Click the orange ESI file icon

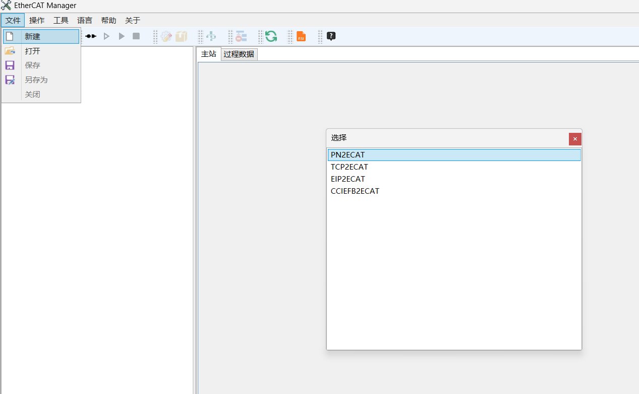(301, 36)
